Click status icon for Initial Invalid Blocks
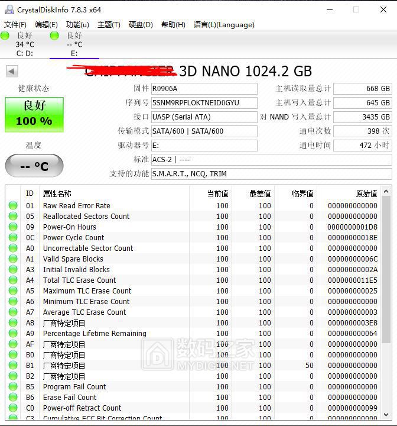The image size is (397, 426). pos(13,270)
